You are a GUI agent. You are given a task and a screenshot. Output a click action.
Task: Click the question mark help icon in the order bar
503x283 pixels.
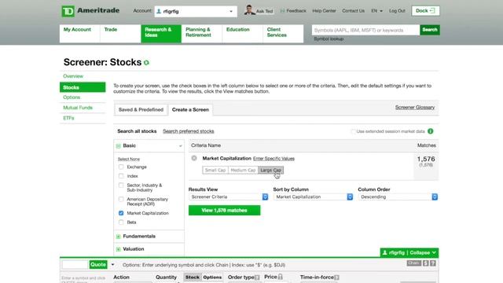(433, 263)
